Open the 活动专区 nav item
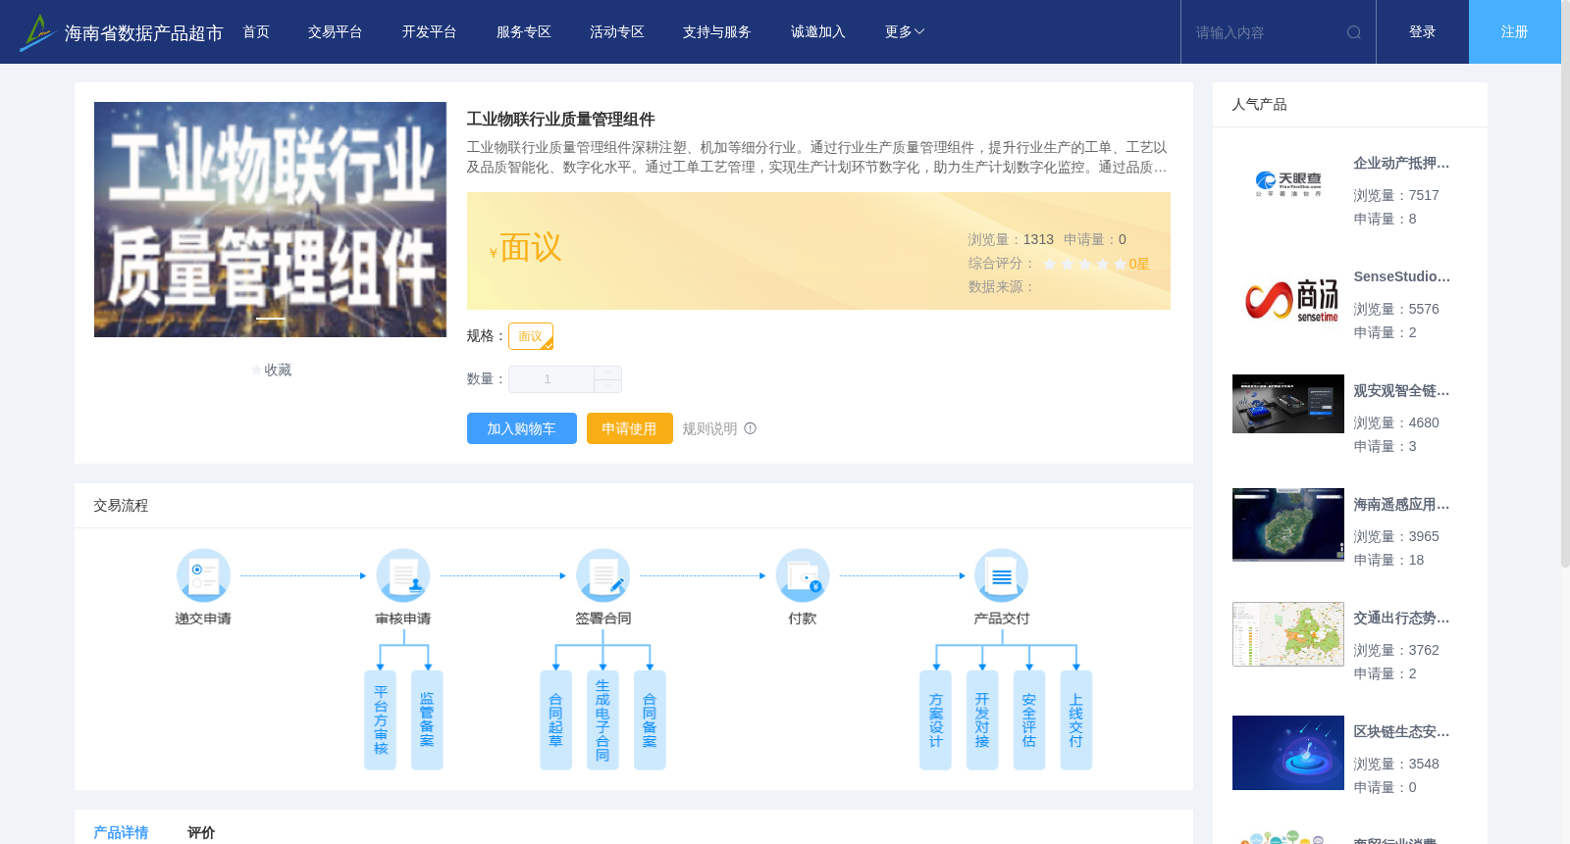The width and height of the screenshot is (1570, 844). pyautogui.click(x=617, y=32)
